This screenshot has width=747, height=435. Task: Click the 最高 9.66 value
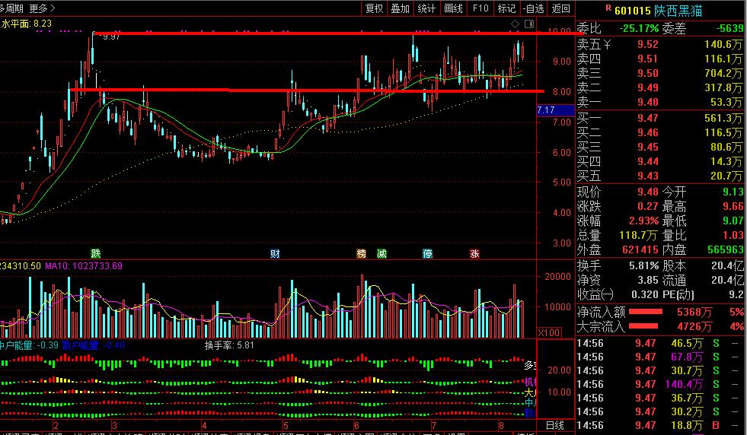[x=733, y=206]
